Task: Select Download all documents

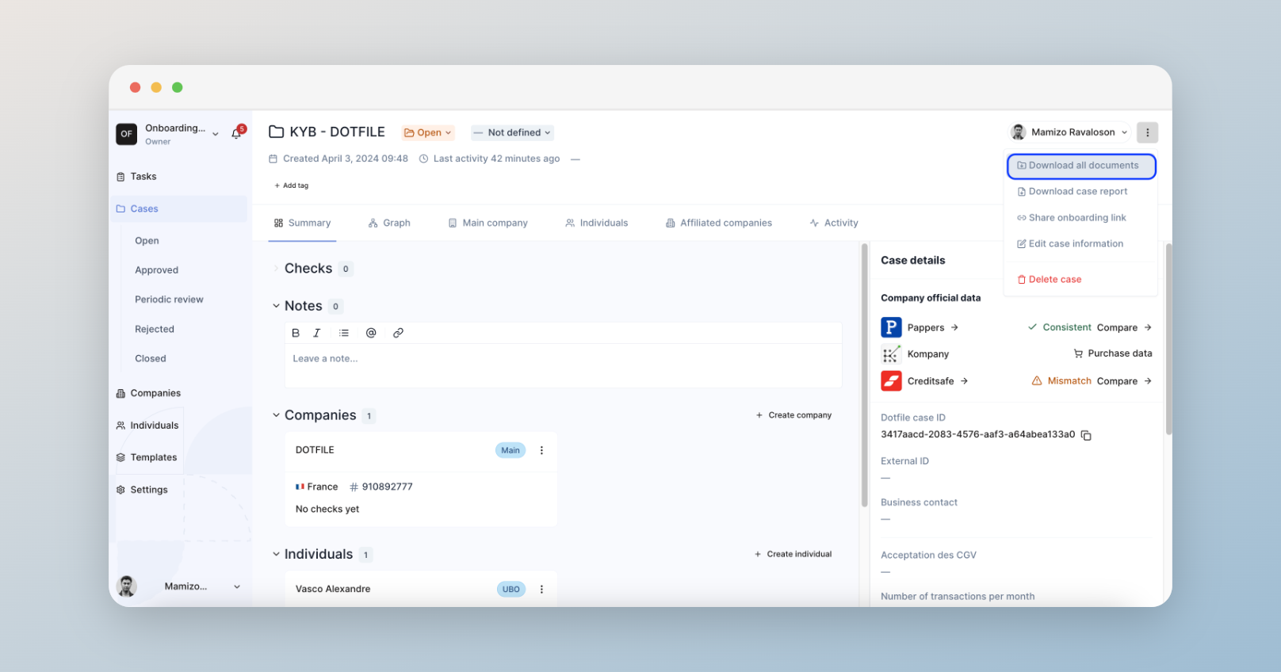Action: pos(1081,166)
